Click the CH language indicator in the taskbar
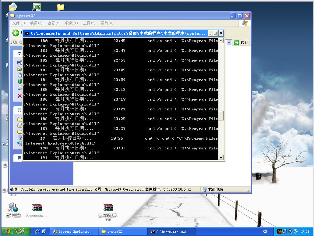The image size is (314, 236). [265, 231]
